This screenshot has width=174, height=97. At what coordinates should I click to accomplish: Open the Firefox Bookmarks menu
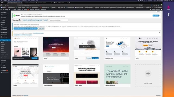point(24,1)
